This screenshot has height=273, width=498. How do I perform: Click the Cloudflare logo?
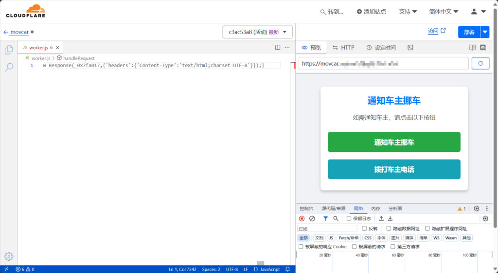(x=25, y=11)
